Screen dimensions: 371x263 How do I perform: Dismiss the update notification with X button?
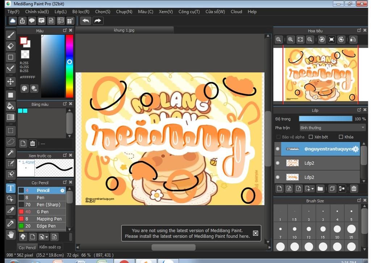pos(255,233)
